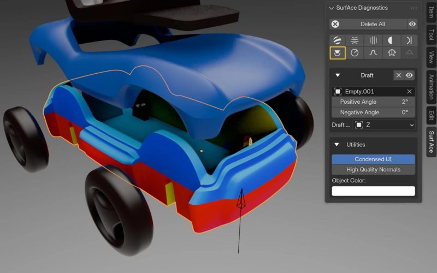Choose the half-circle shading diagnostic icon
The width and height of the screenshot is (437, 273).
(x=391, y=40)
